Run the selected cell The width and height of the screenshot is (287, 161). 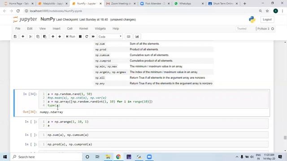coord(70,37)
